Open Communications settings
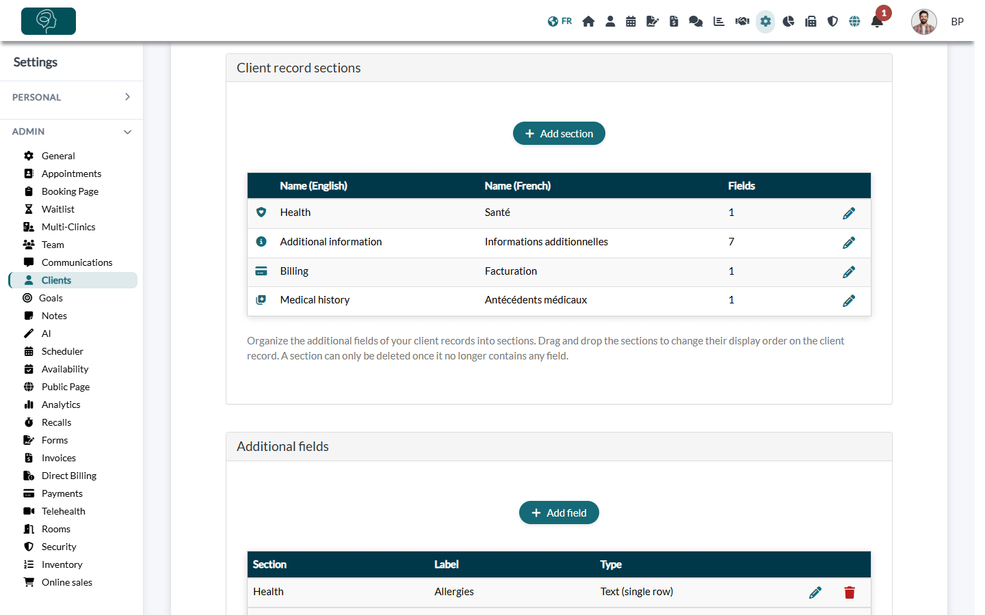985x615 pixels. 77,262
